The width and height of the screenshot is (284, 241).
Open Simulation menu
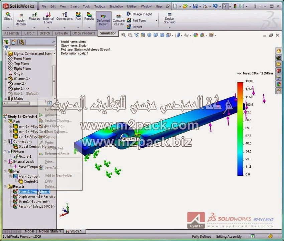(x=116, y=6)
